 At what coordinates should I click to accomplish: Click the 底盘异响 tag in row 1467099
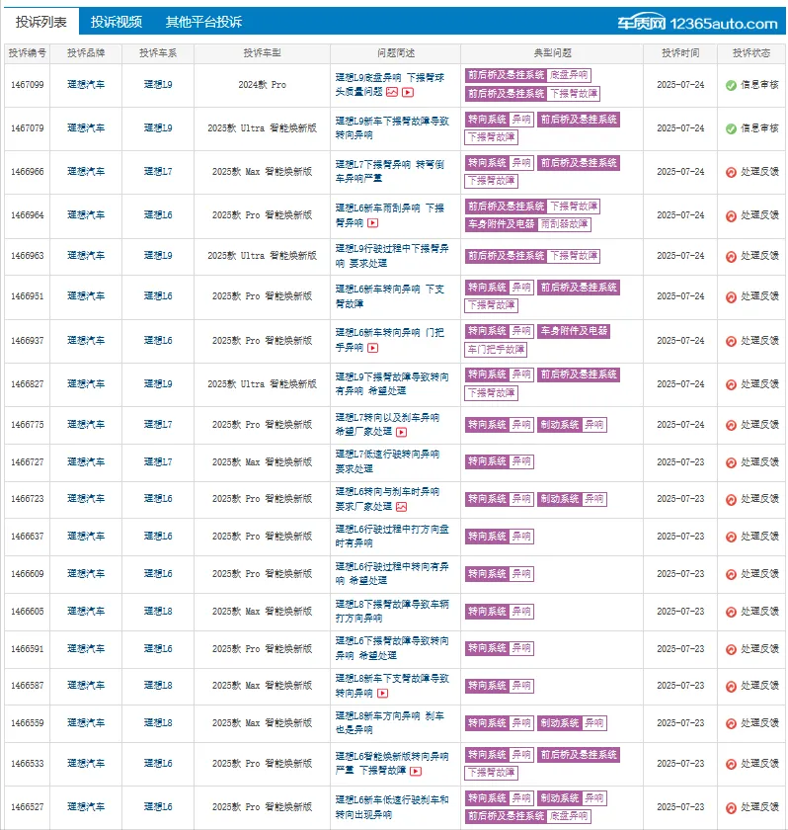tap(569, 75)
